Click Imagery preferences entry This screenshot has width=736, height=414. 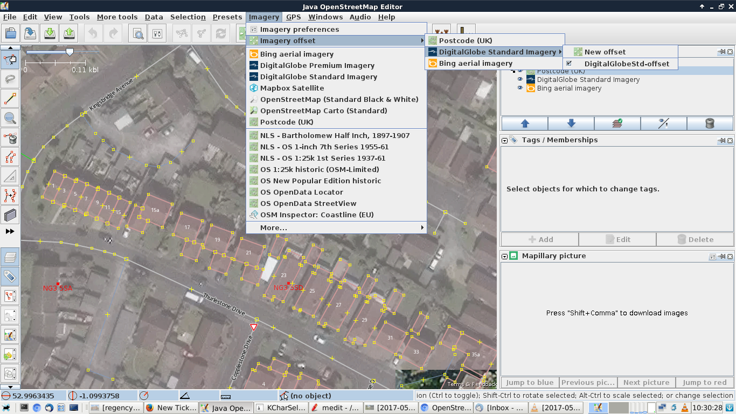[299, 30]
